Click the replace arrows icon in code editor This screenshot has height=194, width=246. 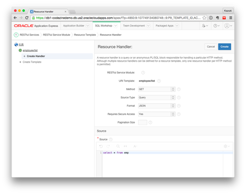tap(125, 146)
